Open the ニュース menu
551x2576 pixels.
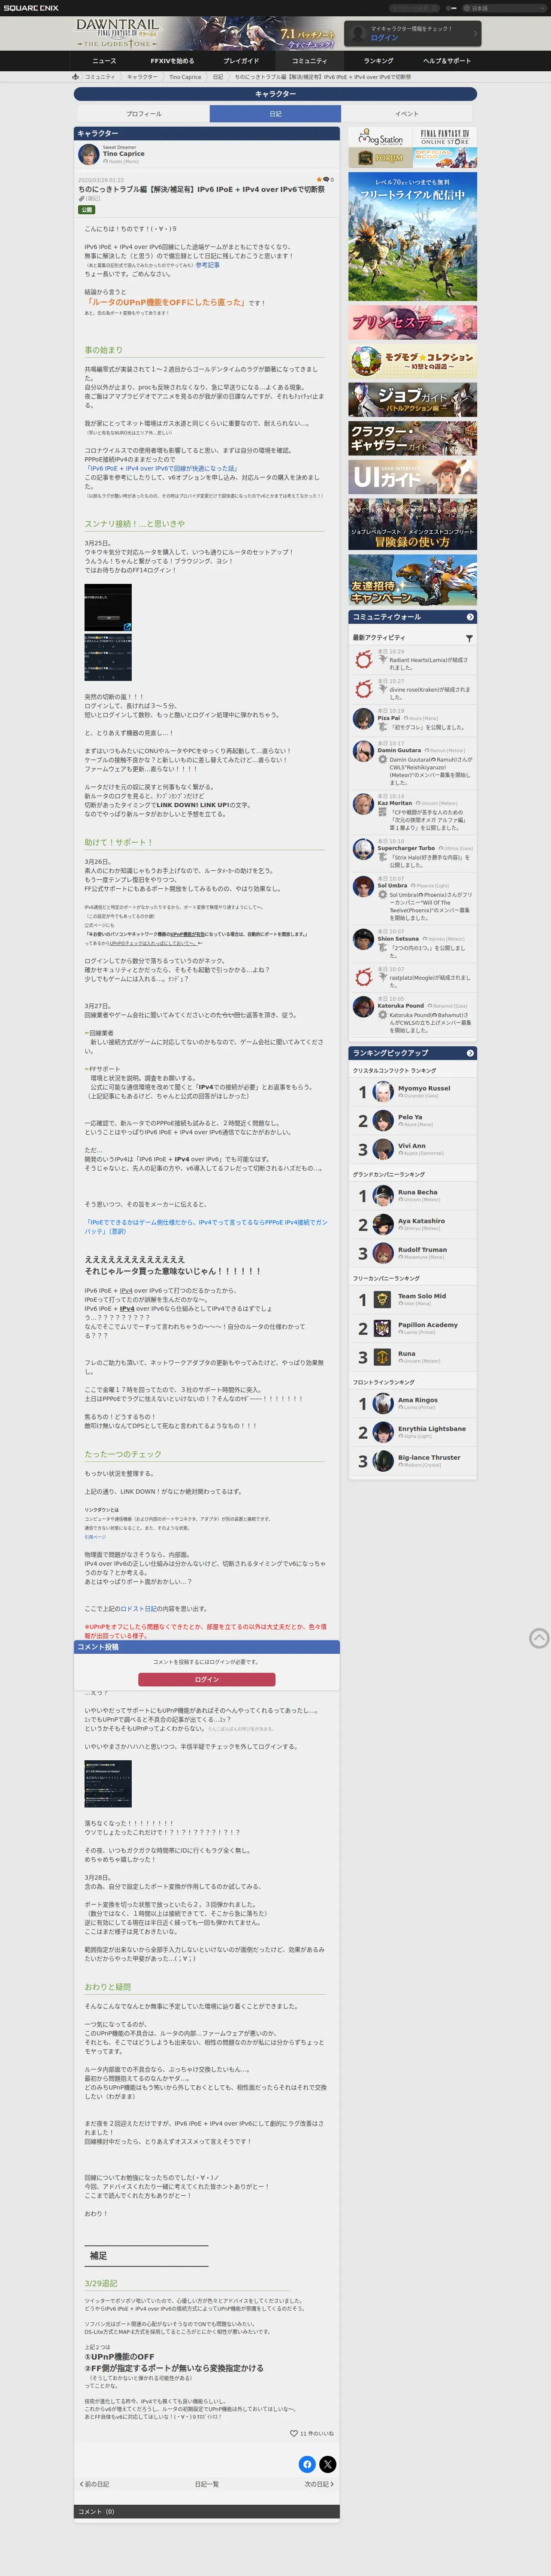[104, 61]
